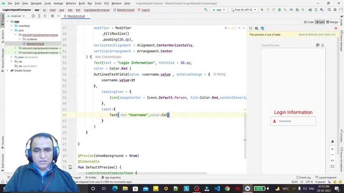Click run gutter icon beside DefaultPreview function
Viewport: 344px width, 193px height.
70,167
